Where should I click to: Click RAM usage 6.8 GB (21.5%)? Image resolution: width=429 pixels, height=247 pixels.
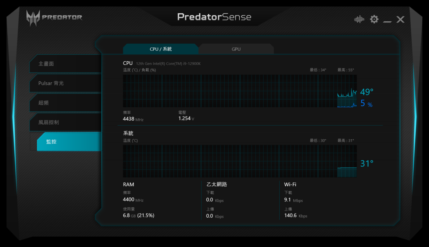tap(139, 215)
